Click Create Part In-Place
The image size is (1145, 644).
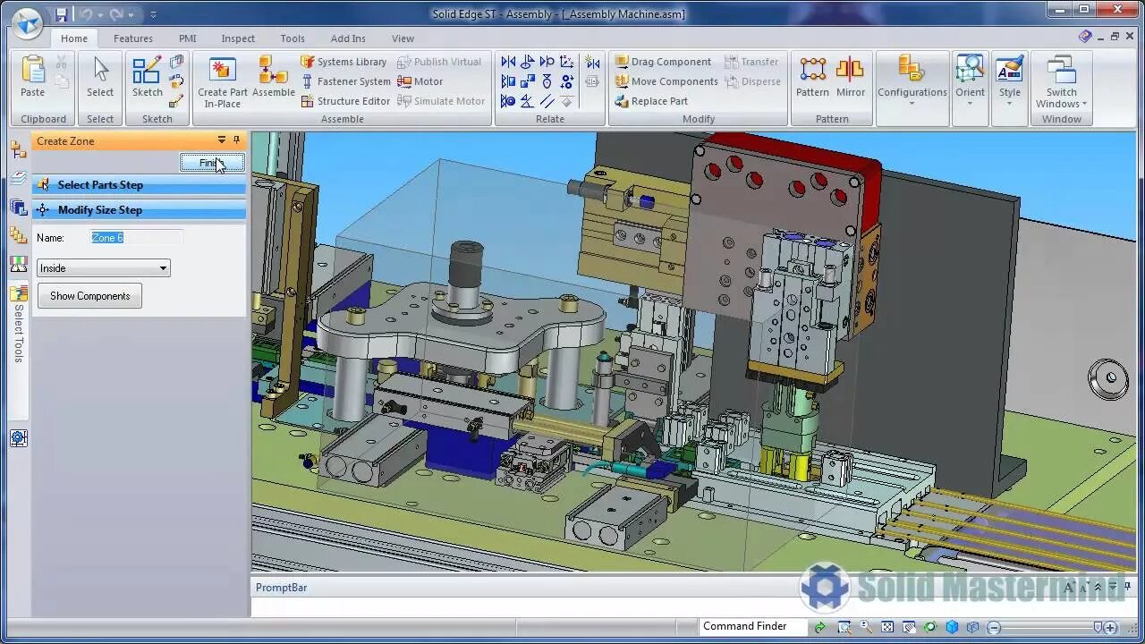pyautogui.click(x=223, y=83)
